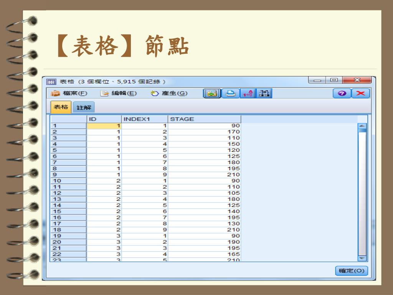Click the save/export table toolbar icon
Viewport: 393px width, 295px height.
[x=211, y=93]
